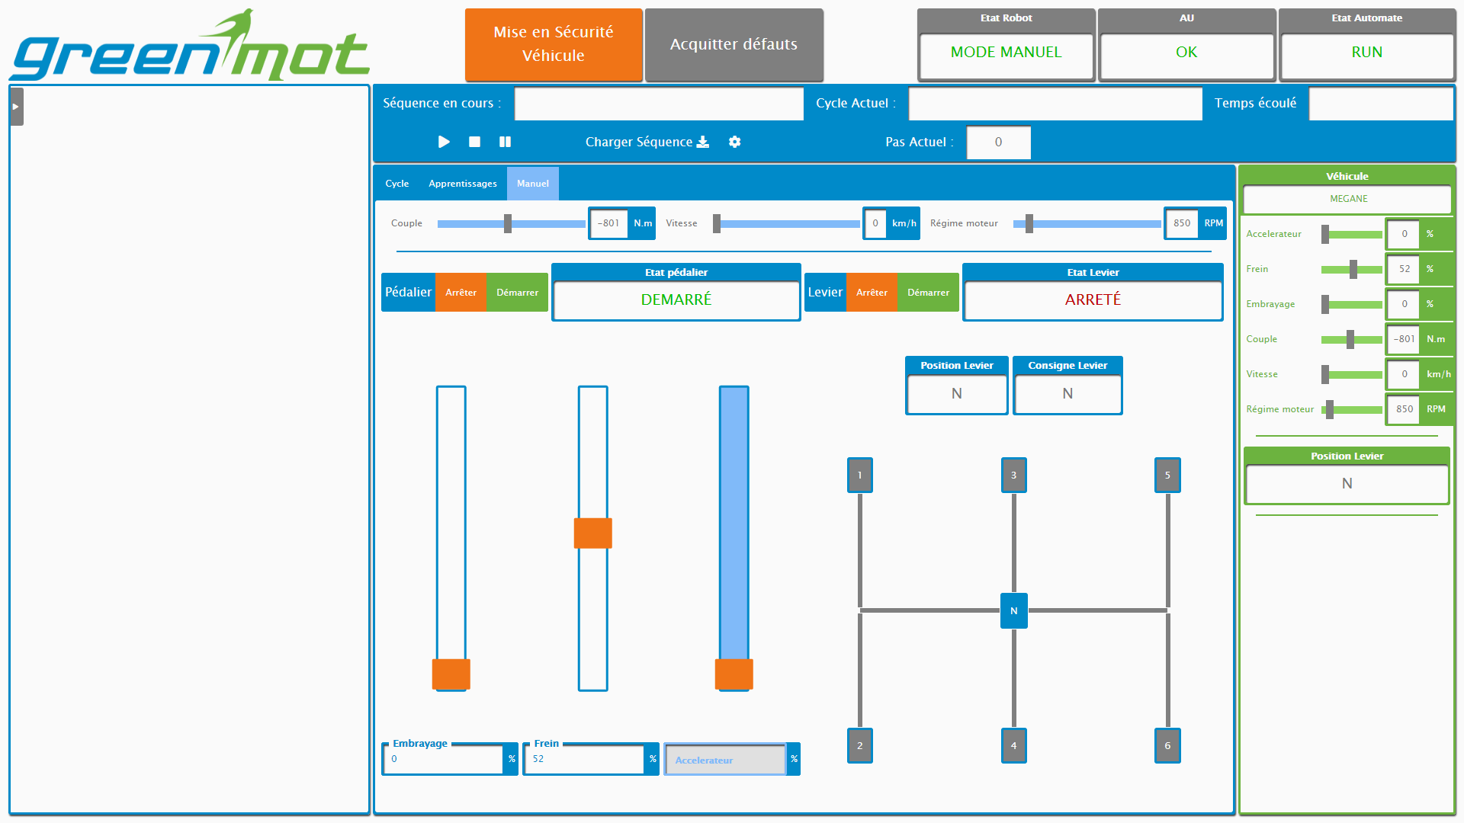Expand the left sidebar using the arrow
1464x823 pixels.
click(16, 107)
